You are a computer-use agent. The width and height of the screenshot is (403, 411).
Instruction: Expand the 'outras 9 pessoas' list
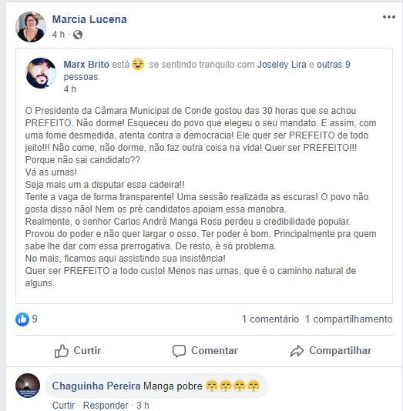207,71
